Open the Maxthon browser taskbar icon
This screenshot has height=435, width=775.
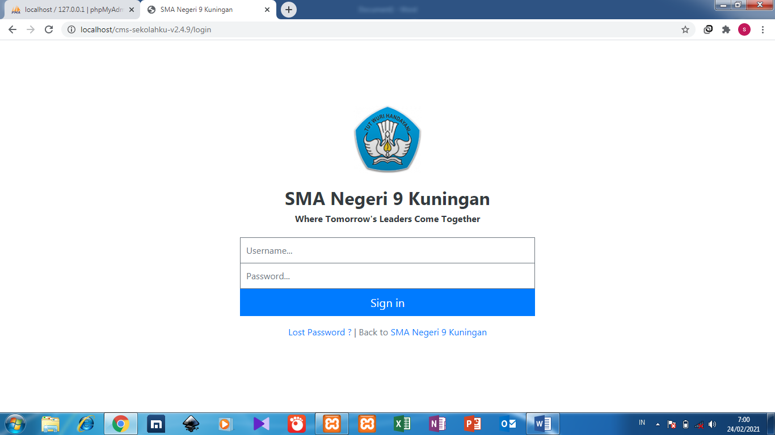[x=156, y=424]
